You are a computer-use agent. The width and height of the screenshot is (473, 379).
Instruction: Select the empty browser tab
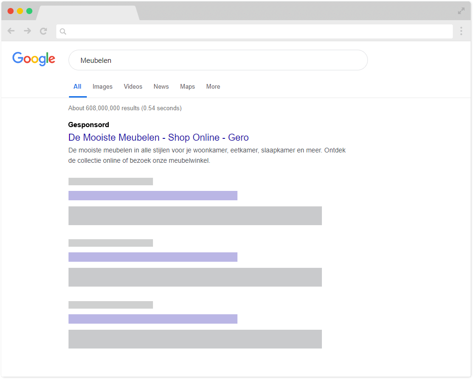click(x=88, y=13)
